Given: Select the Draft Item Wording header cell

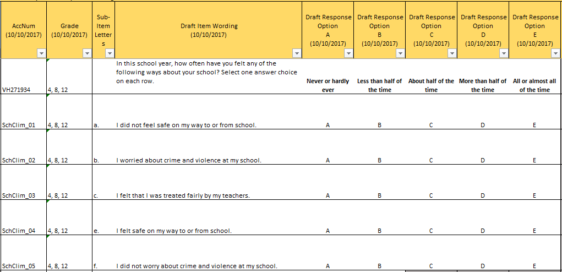Looking at the screenshot, I should (x=208, y=30).
